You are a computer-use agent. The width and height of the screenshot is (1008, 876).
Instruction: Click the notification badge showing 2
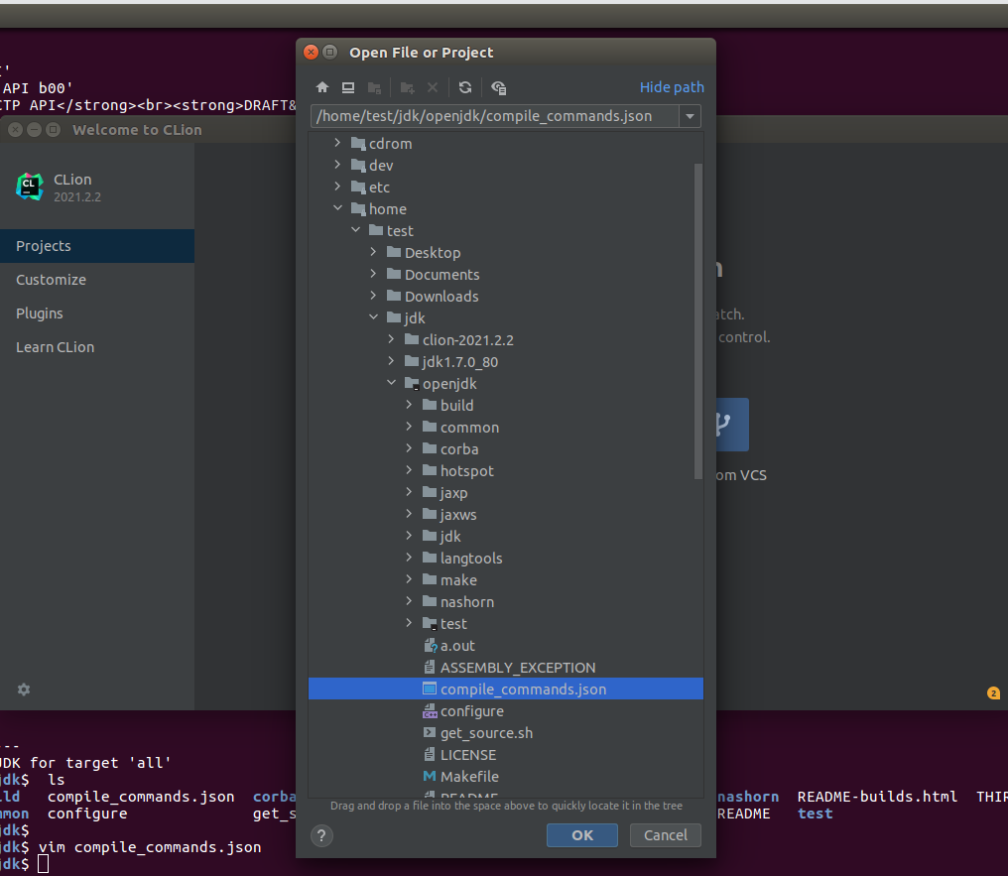coord(993,692)
